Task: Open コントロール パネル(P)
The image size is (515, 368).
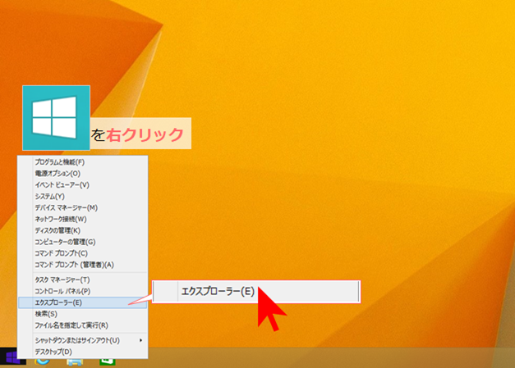Action: coord(82,291)
